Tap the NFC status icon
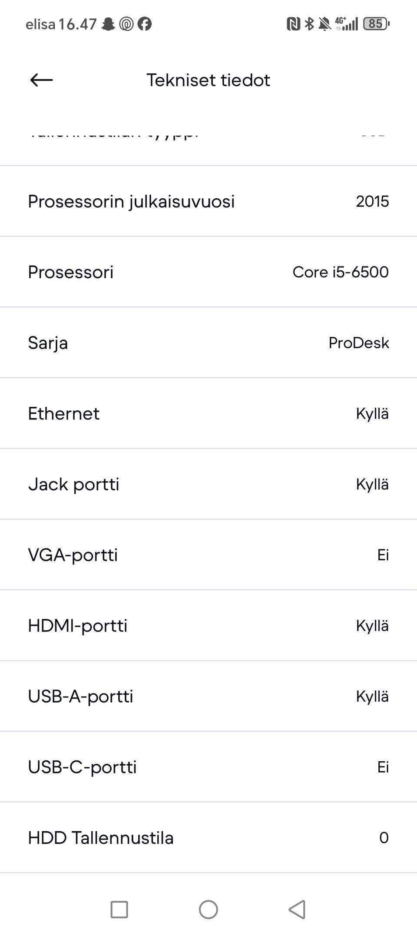417x932 pixels. coord(293,24)
